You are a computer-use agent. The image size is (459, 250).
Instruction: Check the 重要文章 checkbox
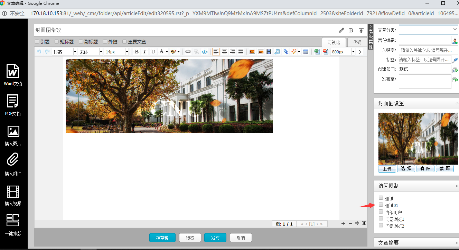point(124,41)
